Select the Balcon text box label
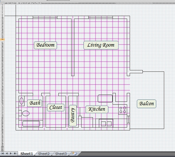175x157 pixels. [x=146, y=104]
